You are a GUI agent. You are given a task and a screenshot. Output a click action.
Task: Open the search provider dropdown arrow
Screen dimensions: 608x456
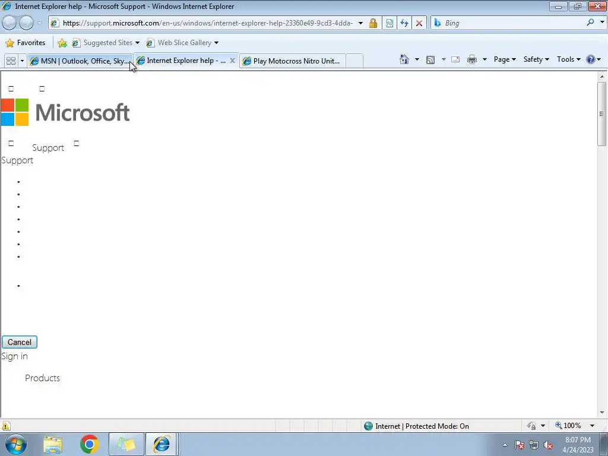coord(602,23)
